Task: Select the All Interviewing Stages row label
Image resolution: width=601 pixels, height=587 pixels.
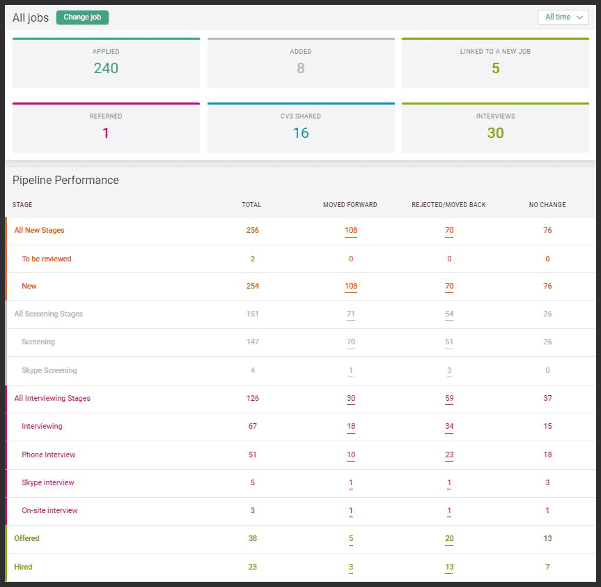Action: [x=52, y=398]
